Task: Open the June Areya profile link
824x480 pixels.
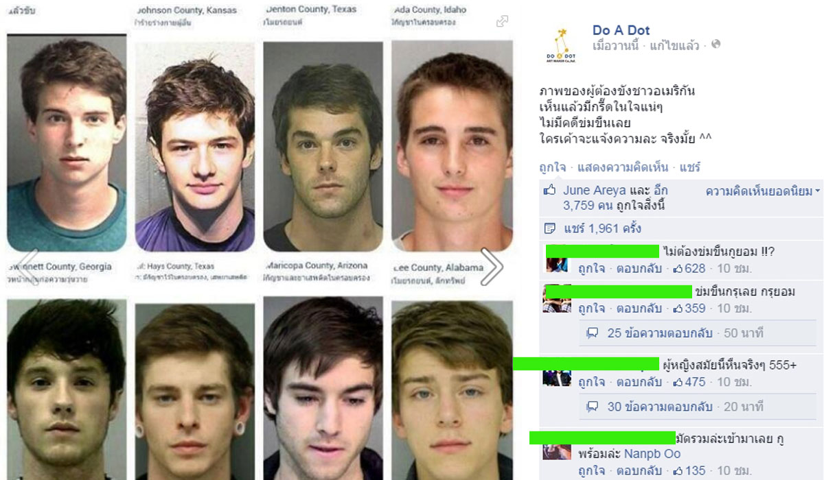Action: 595,191
